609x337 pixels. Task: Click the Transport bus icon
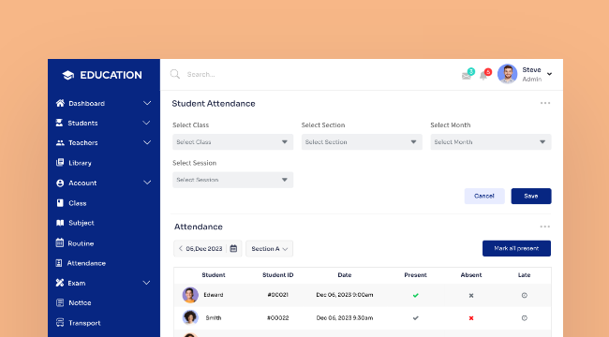pyautogui.click(x=60, y=322)
